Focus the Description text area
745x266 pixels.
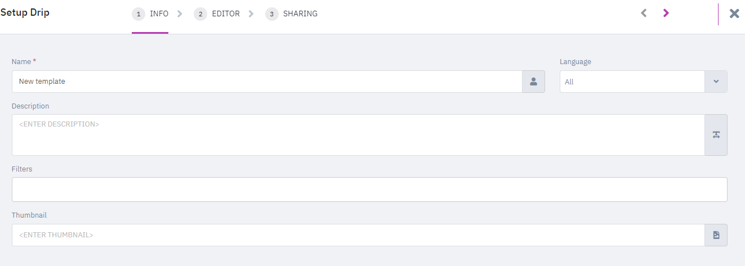(358, 135)
